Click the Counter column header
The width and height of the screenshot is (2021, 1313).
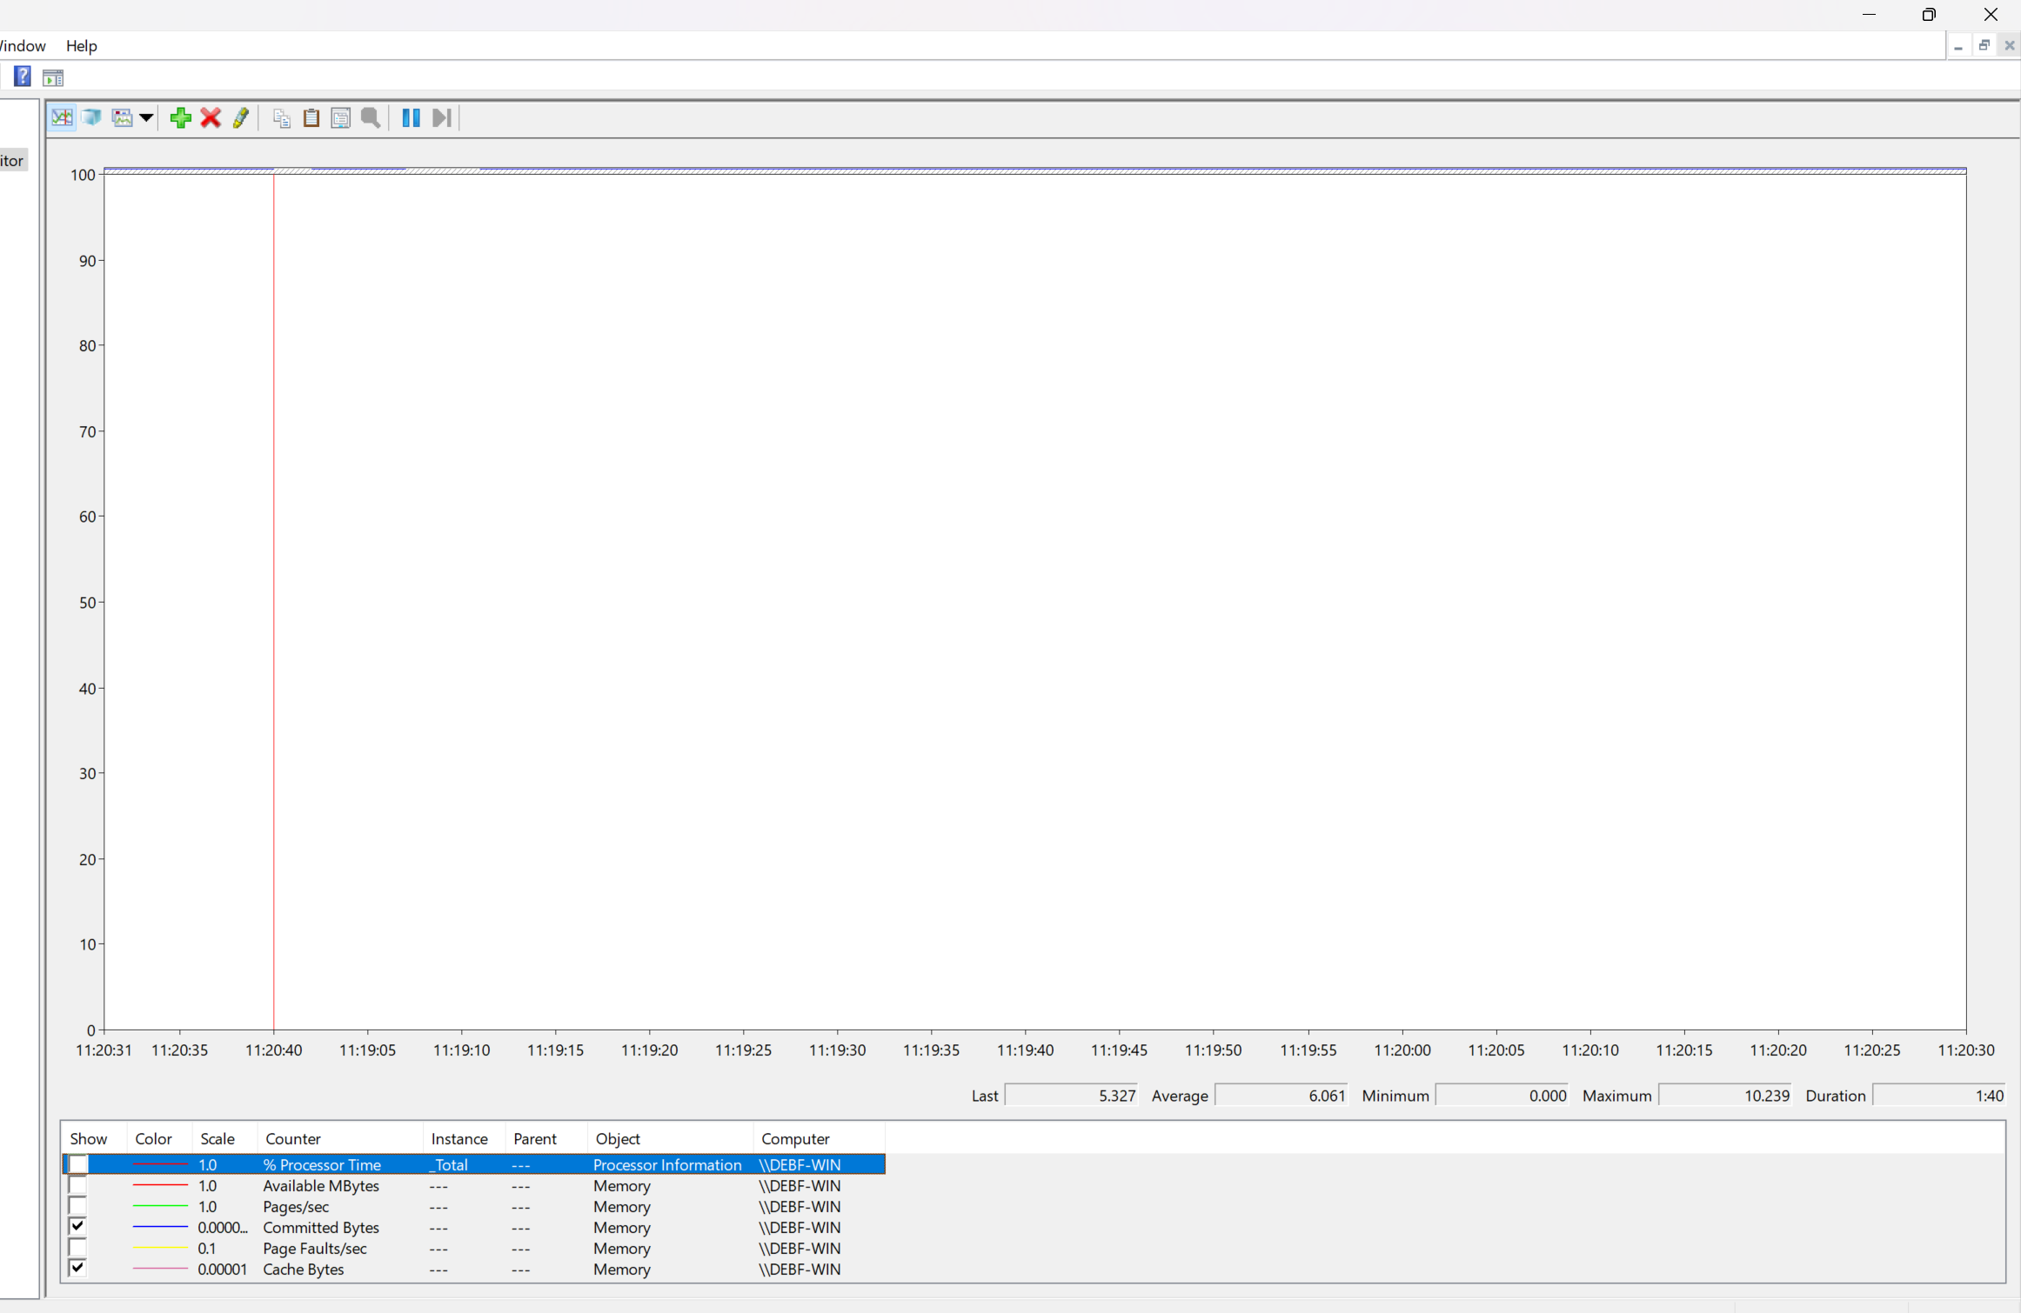[292, 1139]
